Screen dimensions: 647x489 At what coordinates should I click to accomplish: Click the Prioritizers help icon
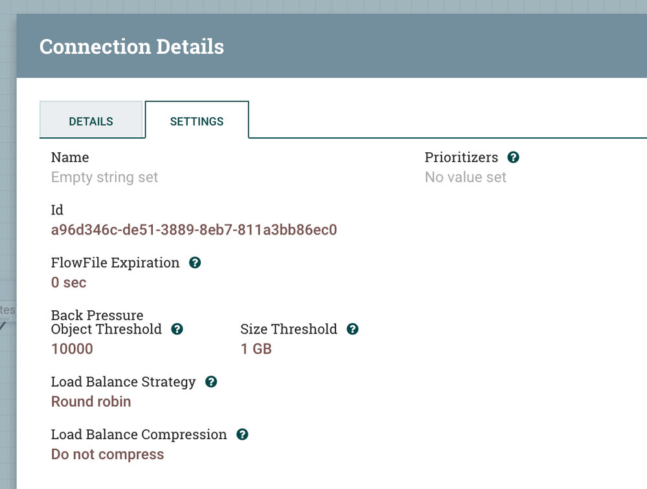coord(514,157)
